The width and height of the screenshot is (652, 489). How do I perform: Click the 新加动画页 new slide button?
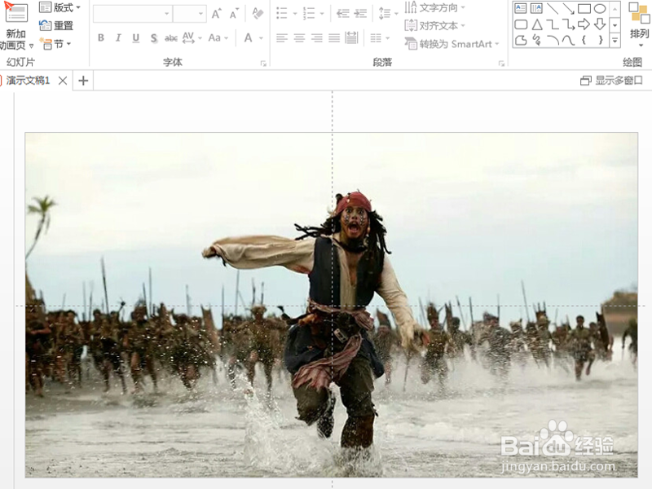pos(15,26)
